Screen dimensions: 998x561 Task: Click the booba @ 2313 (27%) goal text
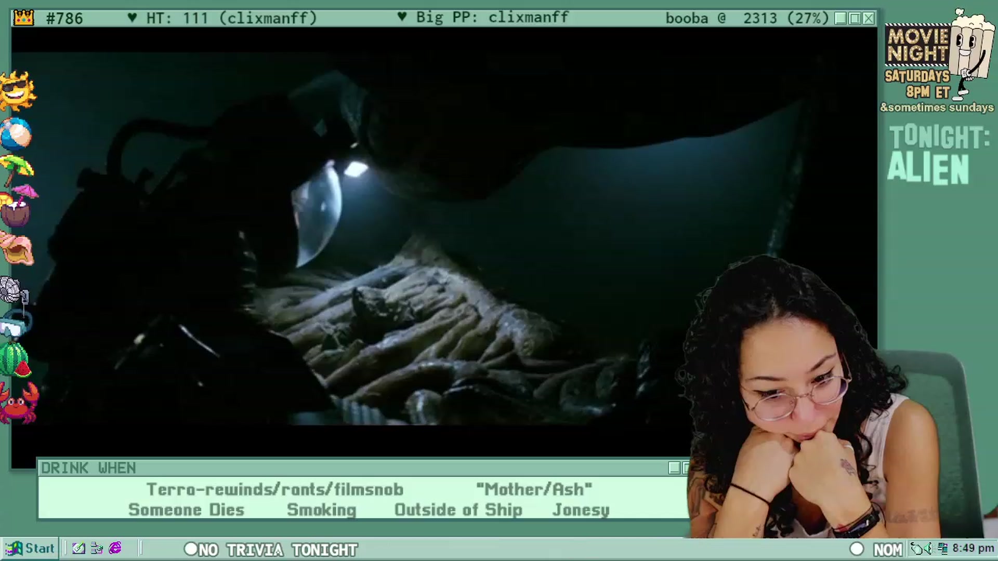coord(747,18)
